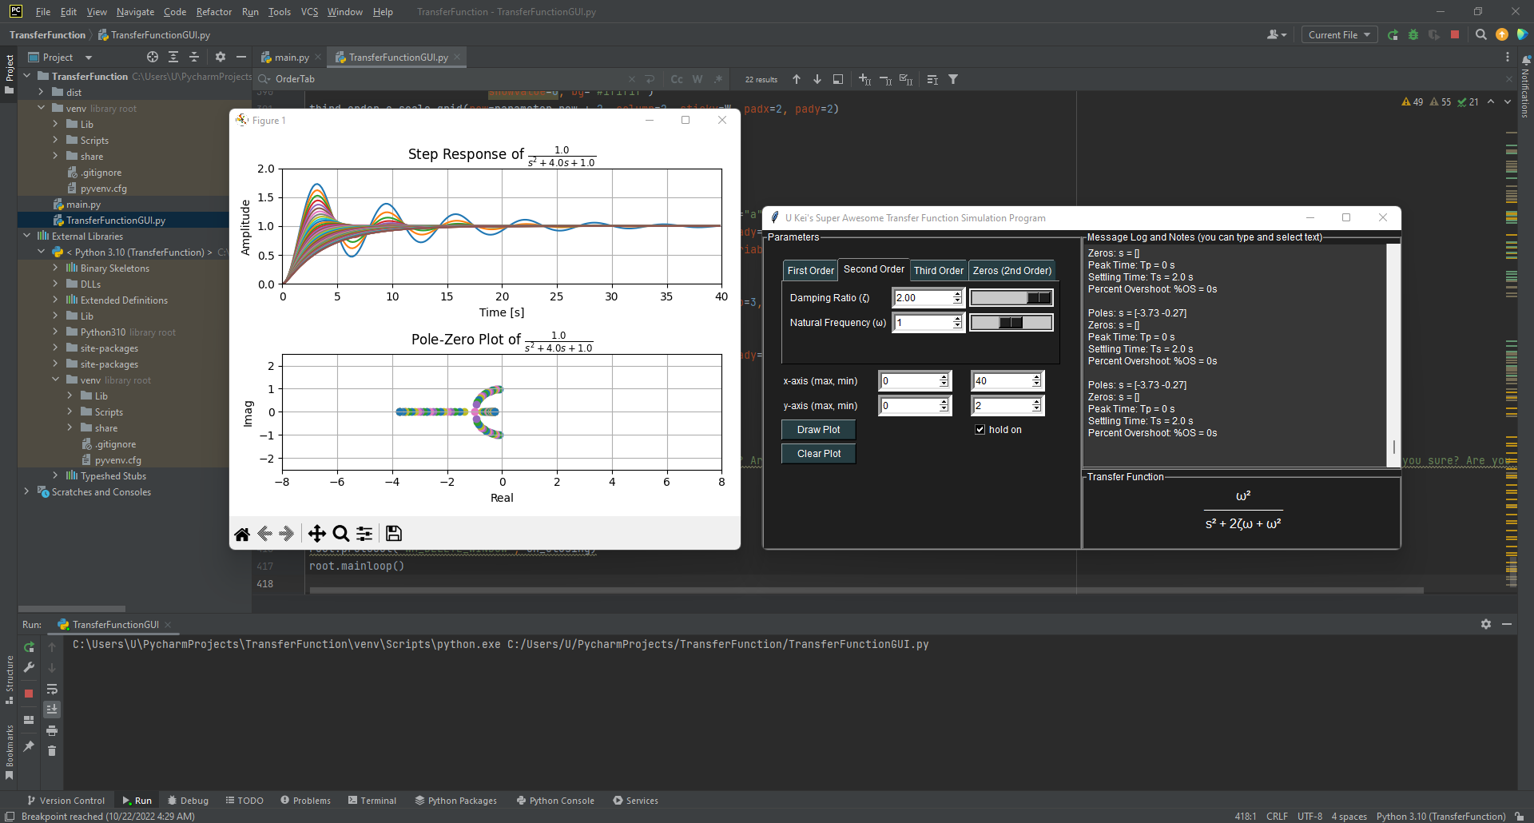Viewport: 1534px width, 823px height.
Task: Switch to the Third Order tab
Action: point(938,271)
